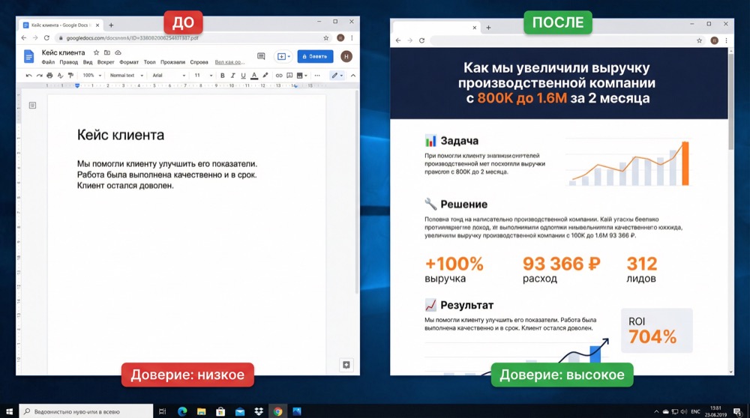Toggle bold formatting
The height and width of the screenshot is (418, 750).
(223, 76)
